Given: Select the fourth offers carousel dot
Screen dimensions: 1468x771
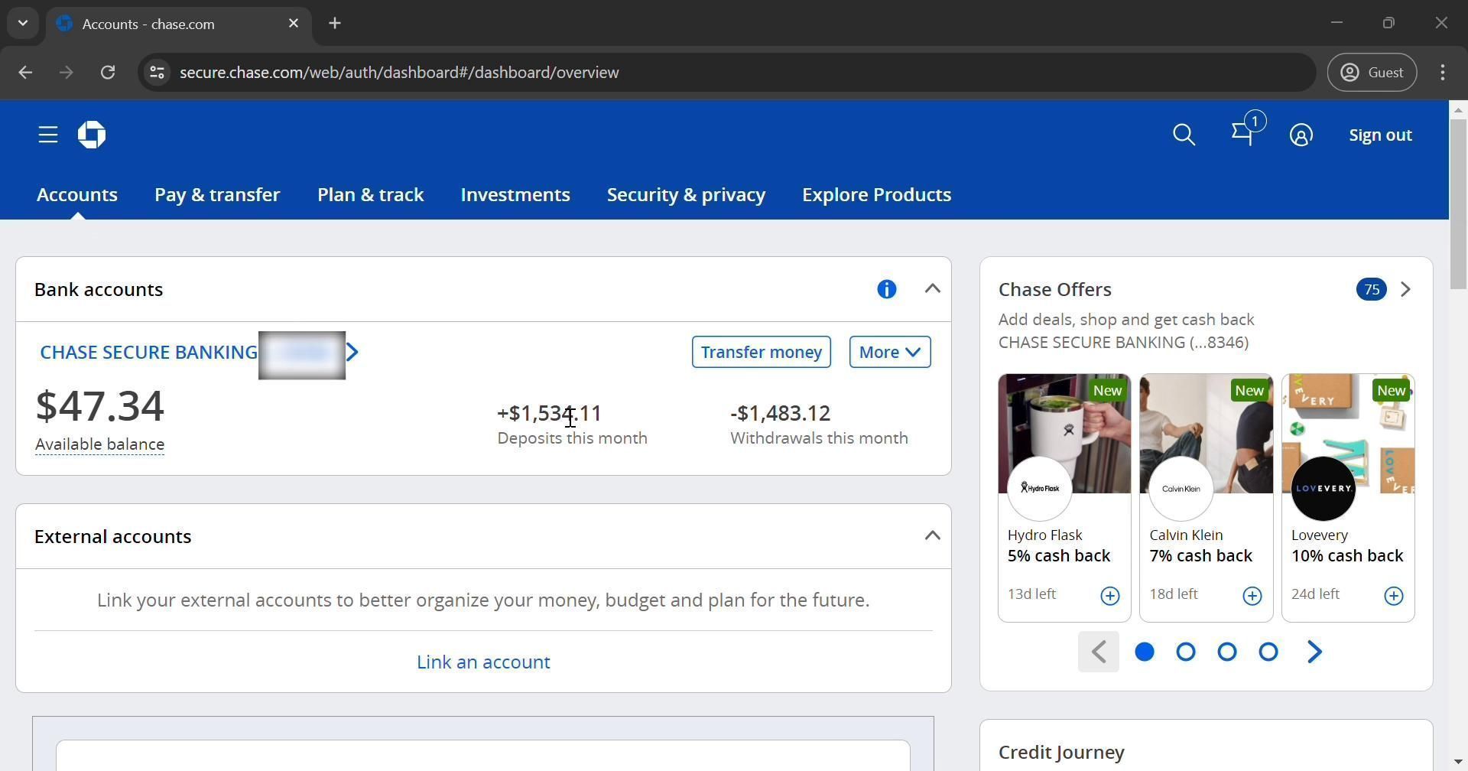Looking at the screenshot, I should click(1268, 652).
